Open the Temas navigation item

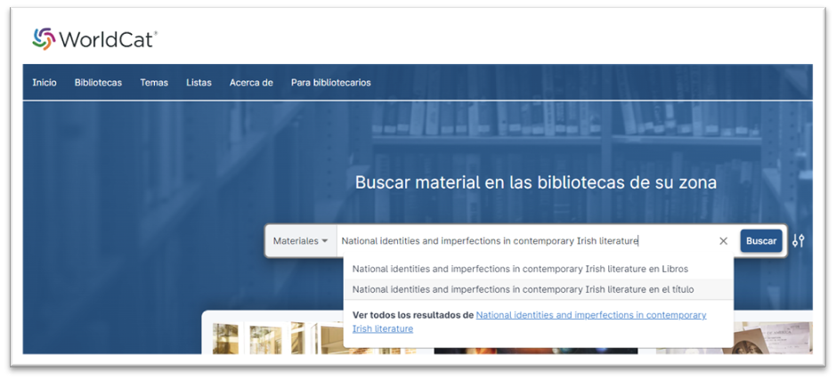[154, 83]
